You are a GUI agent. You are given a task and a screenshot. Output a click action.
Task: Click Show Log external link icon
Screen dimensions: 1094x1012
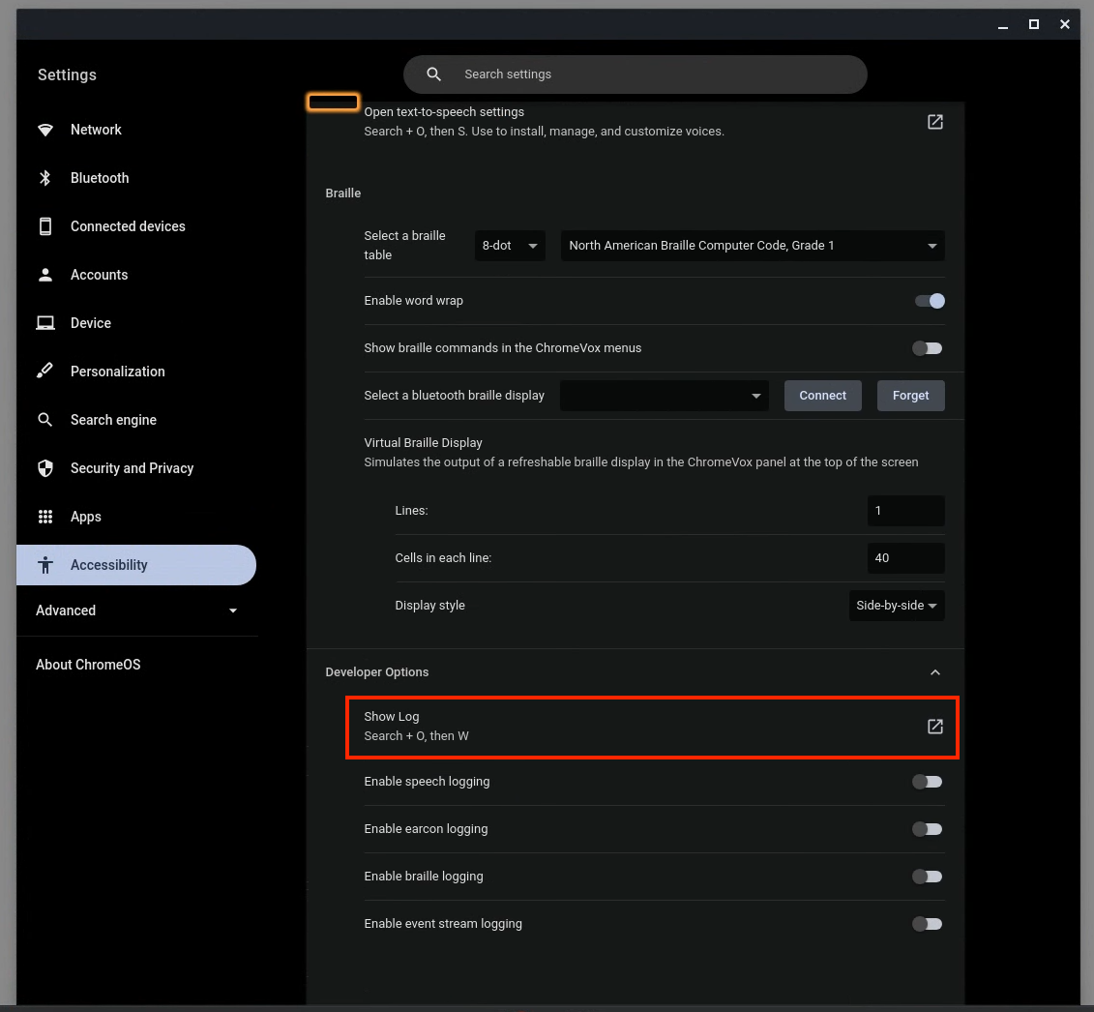[934, 727]
